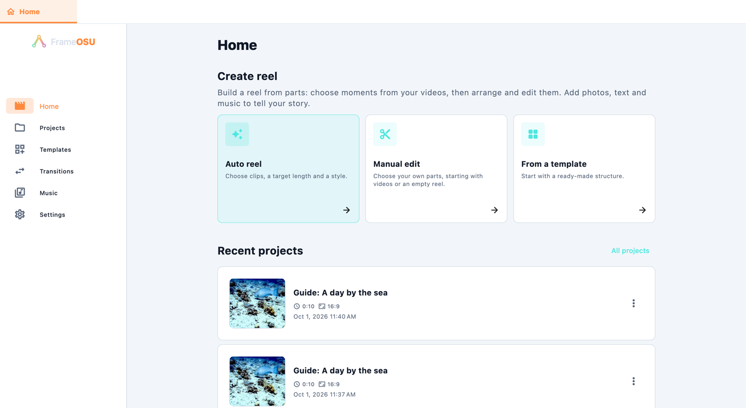746x408 pixels.
Task: Open options menu for 11:40 AM project
Action: pos(634,303)
